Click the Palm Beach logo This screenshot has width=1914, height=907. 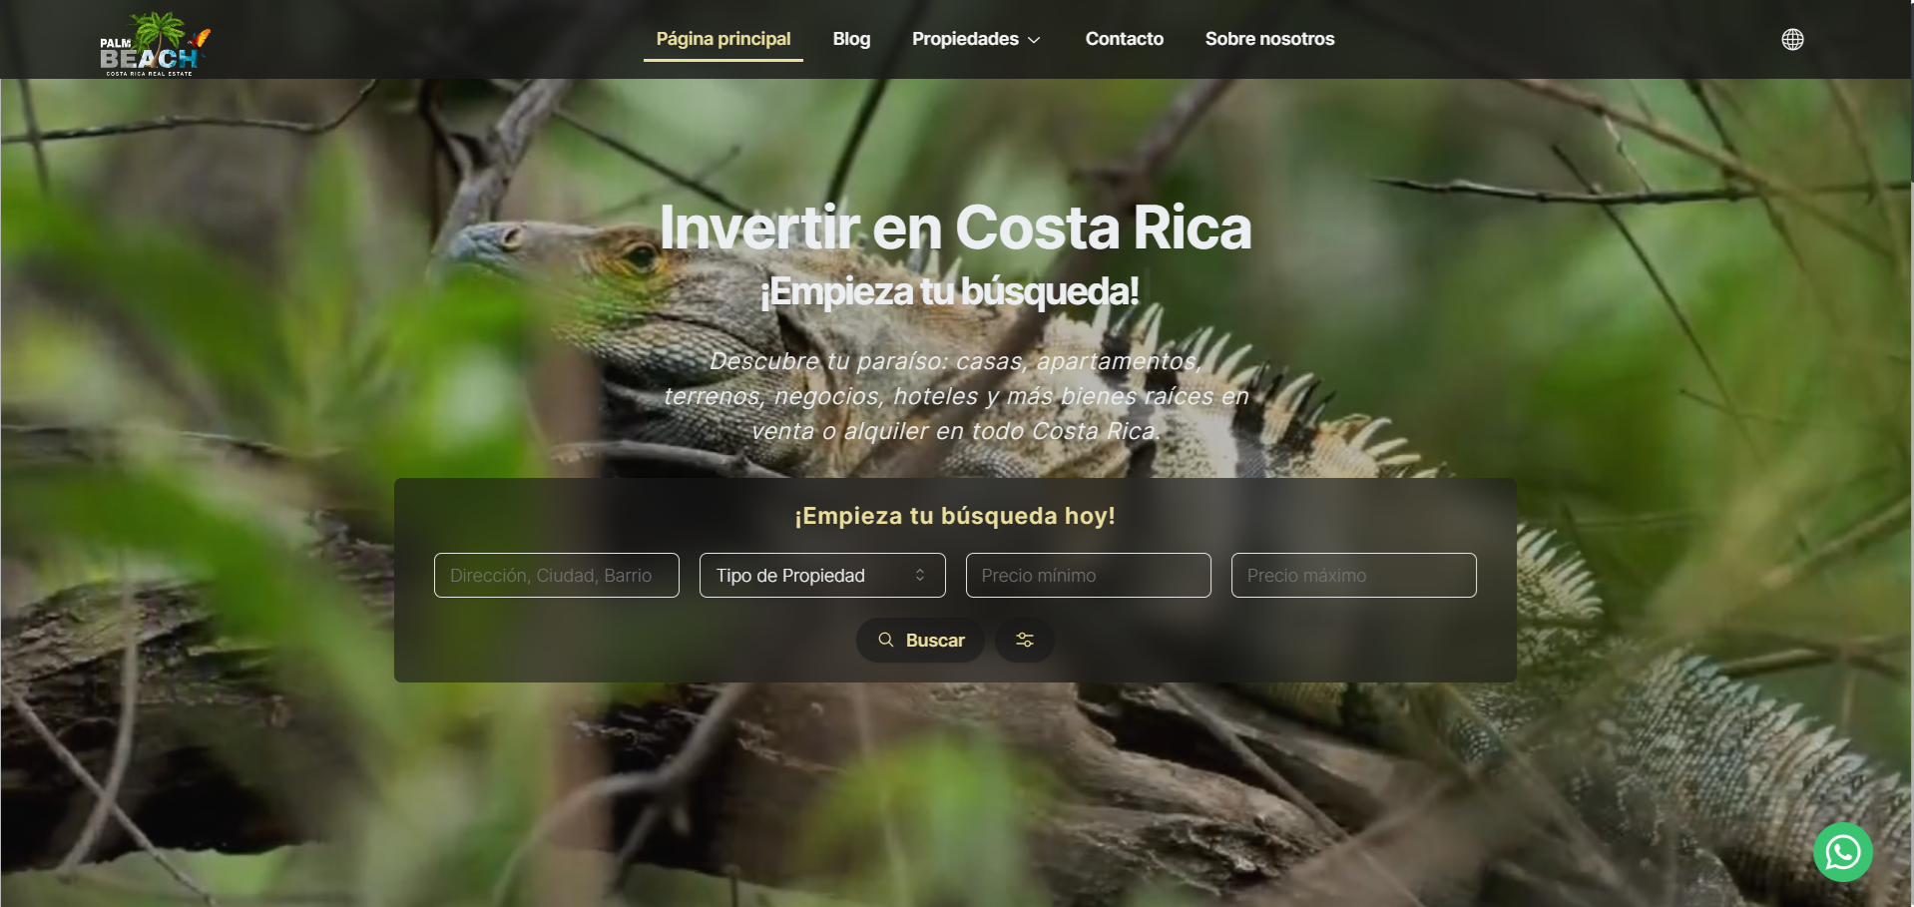(155, 44)
